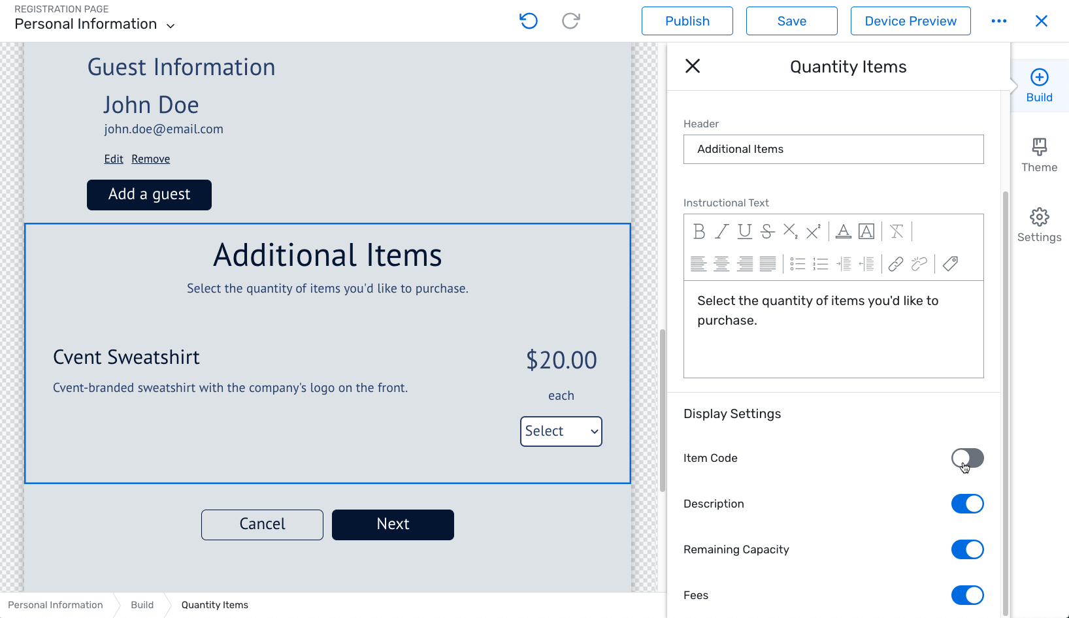1069x618 pixels.
Task: Switch to the Settings panel
Action: point(1039,225)
